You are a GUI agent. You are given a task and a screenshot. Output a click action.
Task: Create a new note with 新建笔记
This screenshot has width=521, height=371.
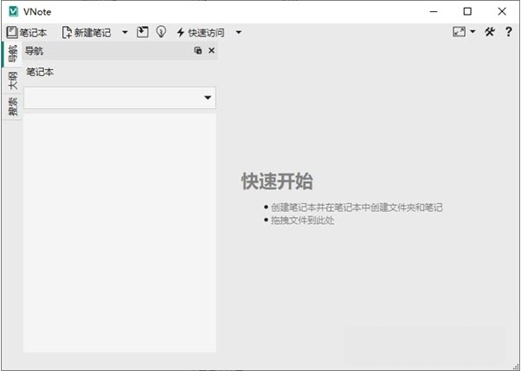pos(87,32)
